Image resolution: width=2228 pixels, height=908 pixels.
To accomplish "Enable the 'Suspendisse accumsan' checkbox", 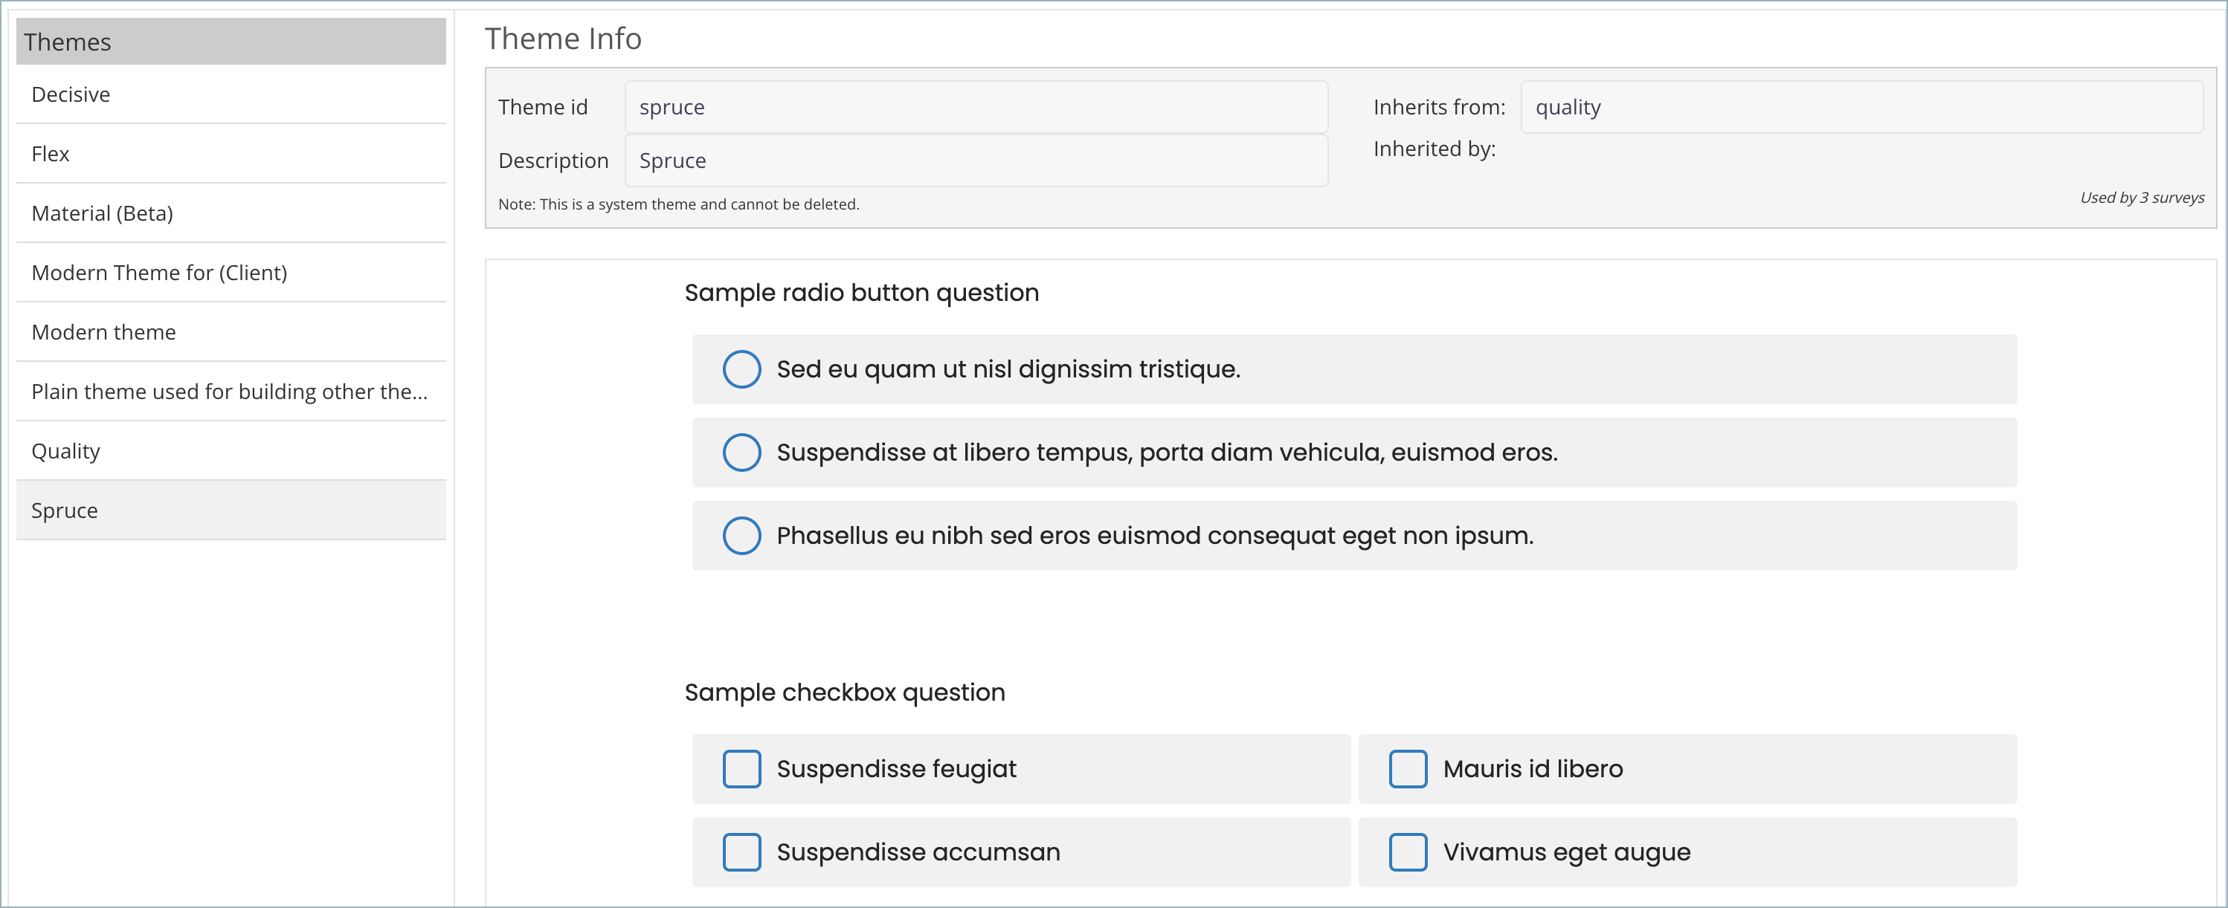I will [742, 852].
